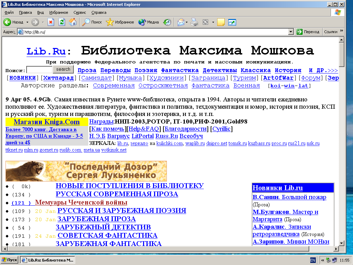Open the Search (Поиск) magnifier toolbar button
The image size is (353, 265).
tap(92, 22)
